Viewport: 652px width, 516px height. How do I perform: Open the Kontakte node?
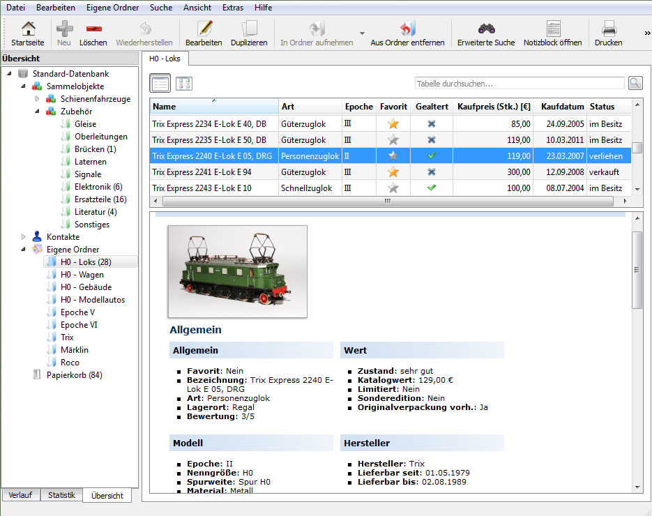[x=63, y=237]
